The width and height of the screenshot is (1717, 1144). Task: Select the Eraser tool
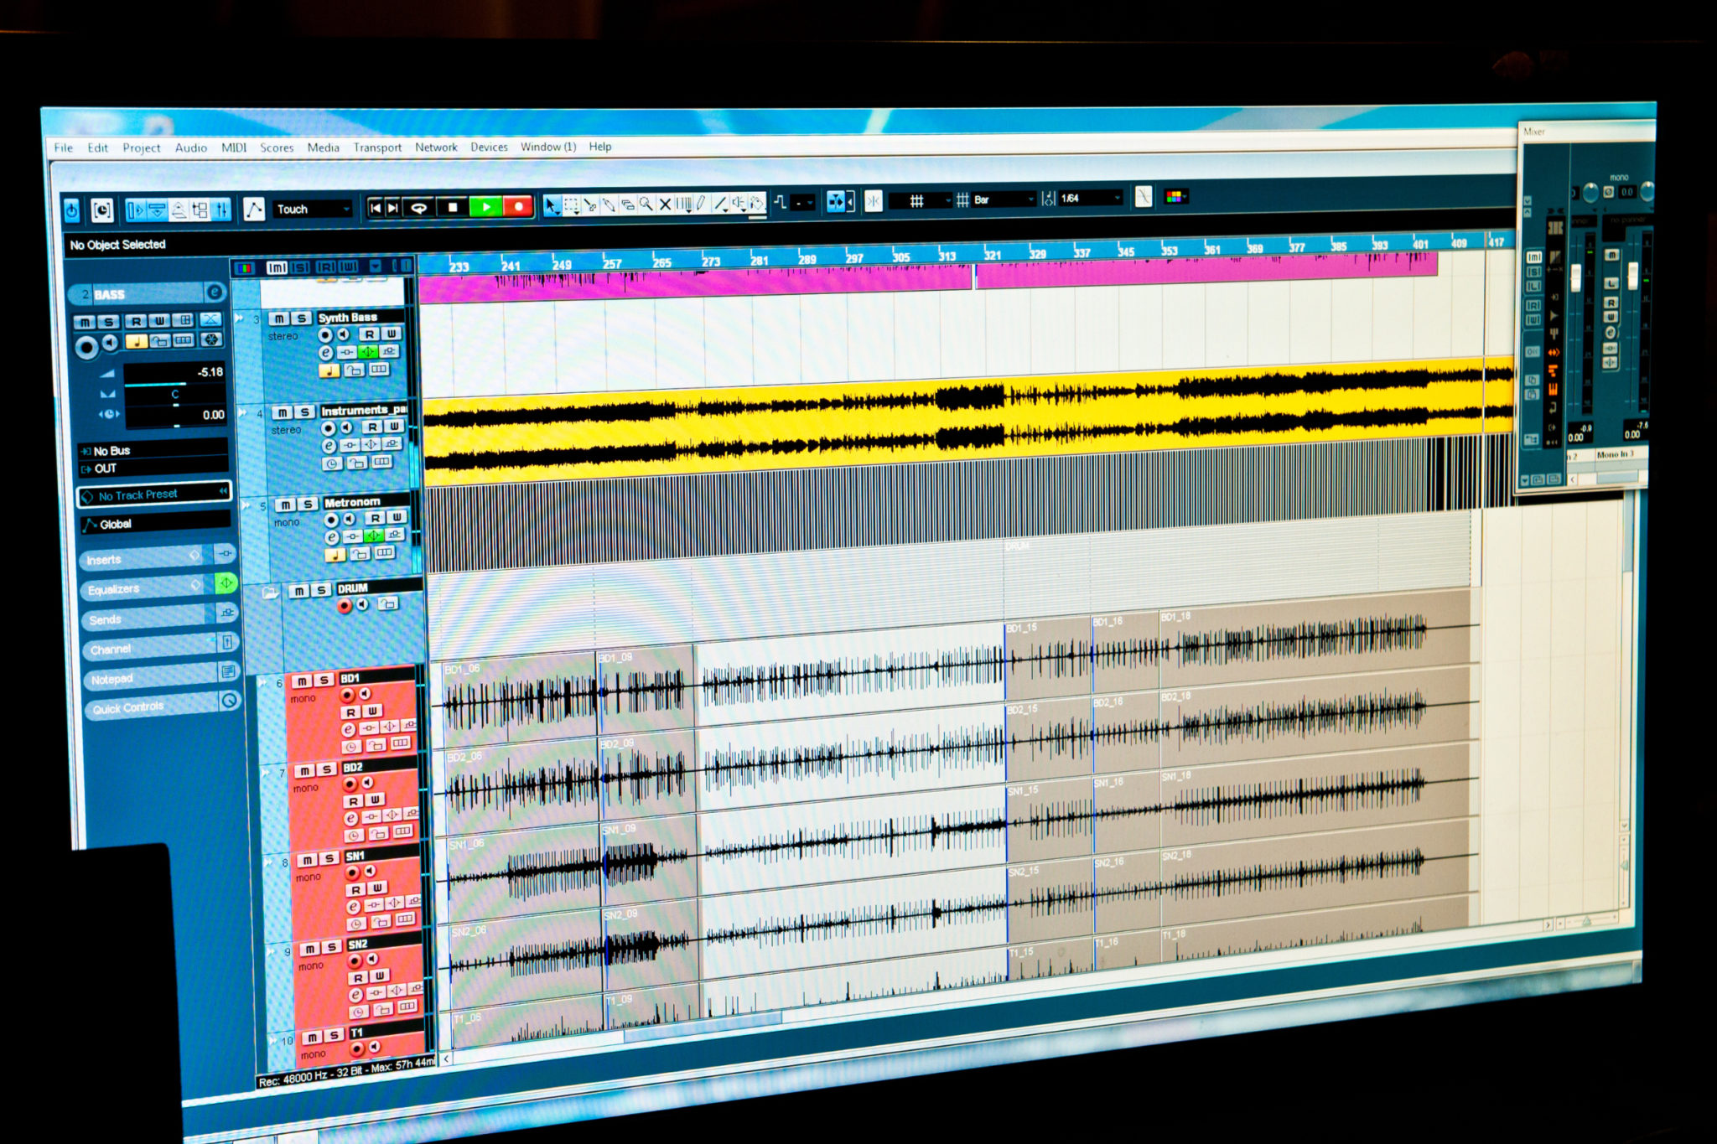click(628, 204)
